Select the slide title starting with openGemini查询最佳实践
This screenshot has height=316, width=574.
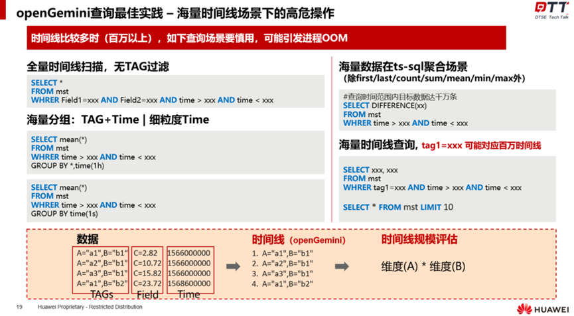tap(175, 13)
